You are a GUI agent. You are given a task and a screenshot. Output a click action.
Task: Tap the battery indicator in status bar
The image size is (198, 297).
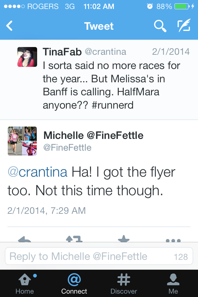point(182,6)
